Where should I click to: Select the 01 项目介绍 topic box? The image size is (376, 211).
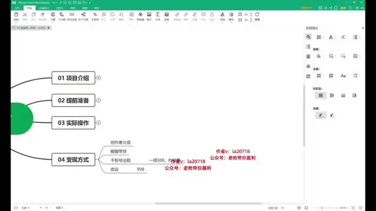pyautogui.click(x=73, y=78)
